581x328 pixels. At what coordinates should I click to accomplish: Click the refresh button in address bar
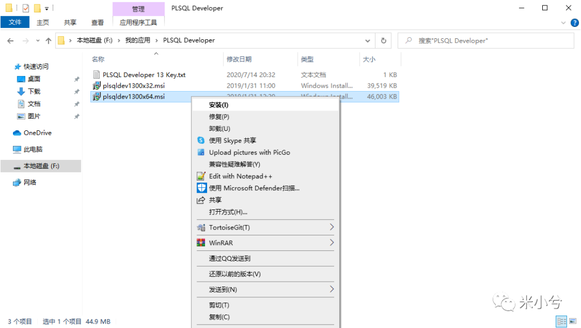coord(384,40)
